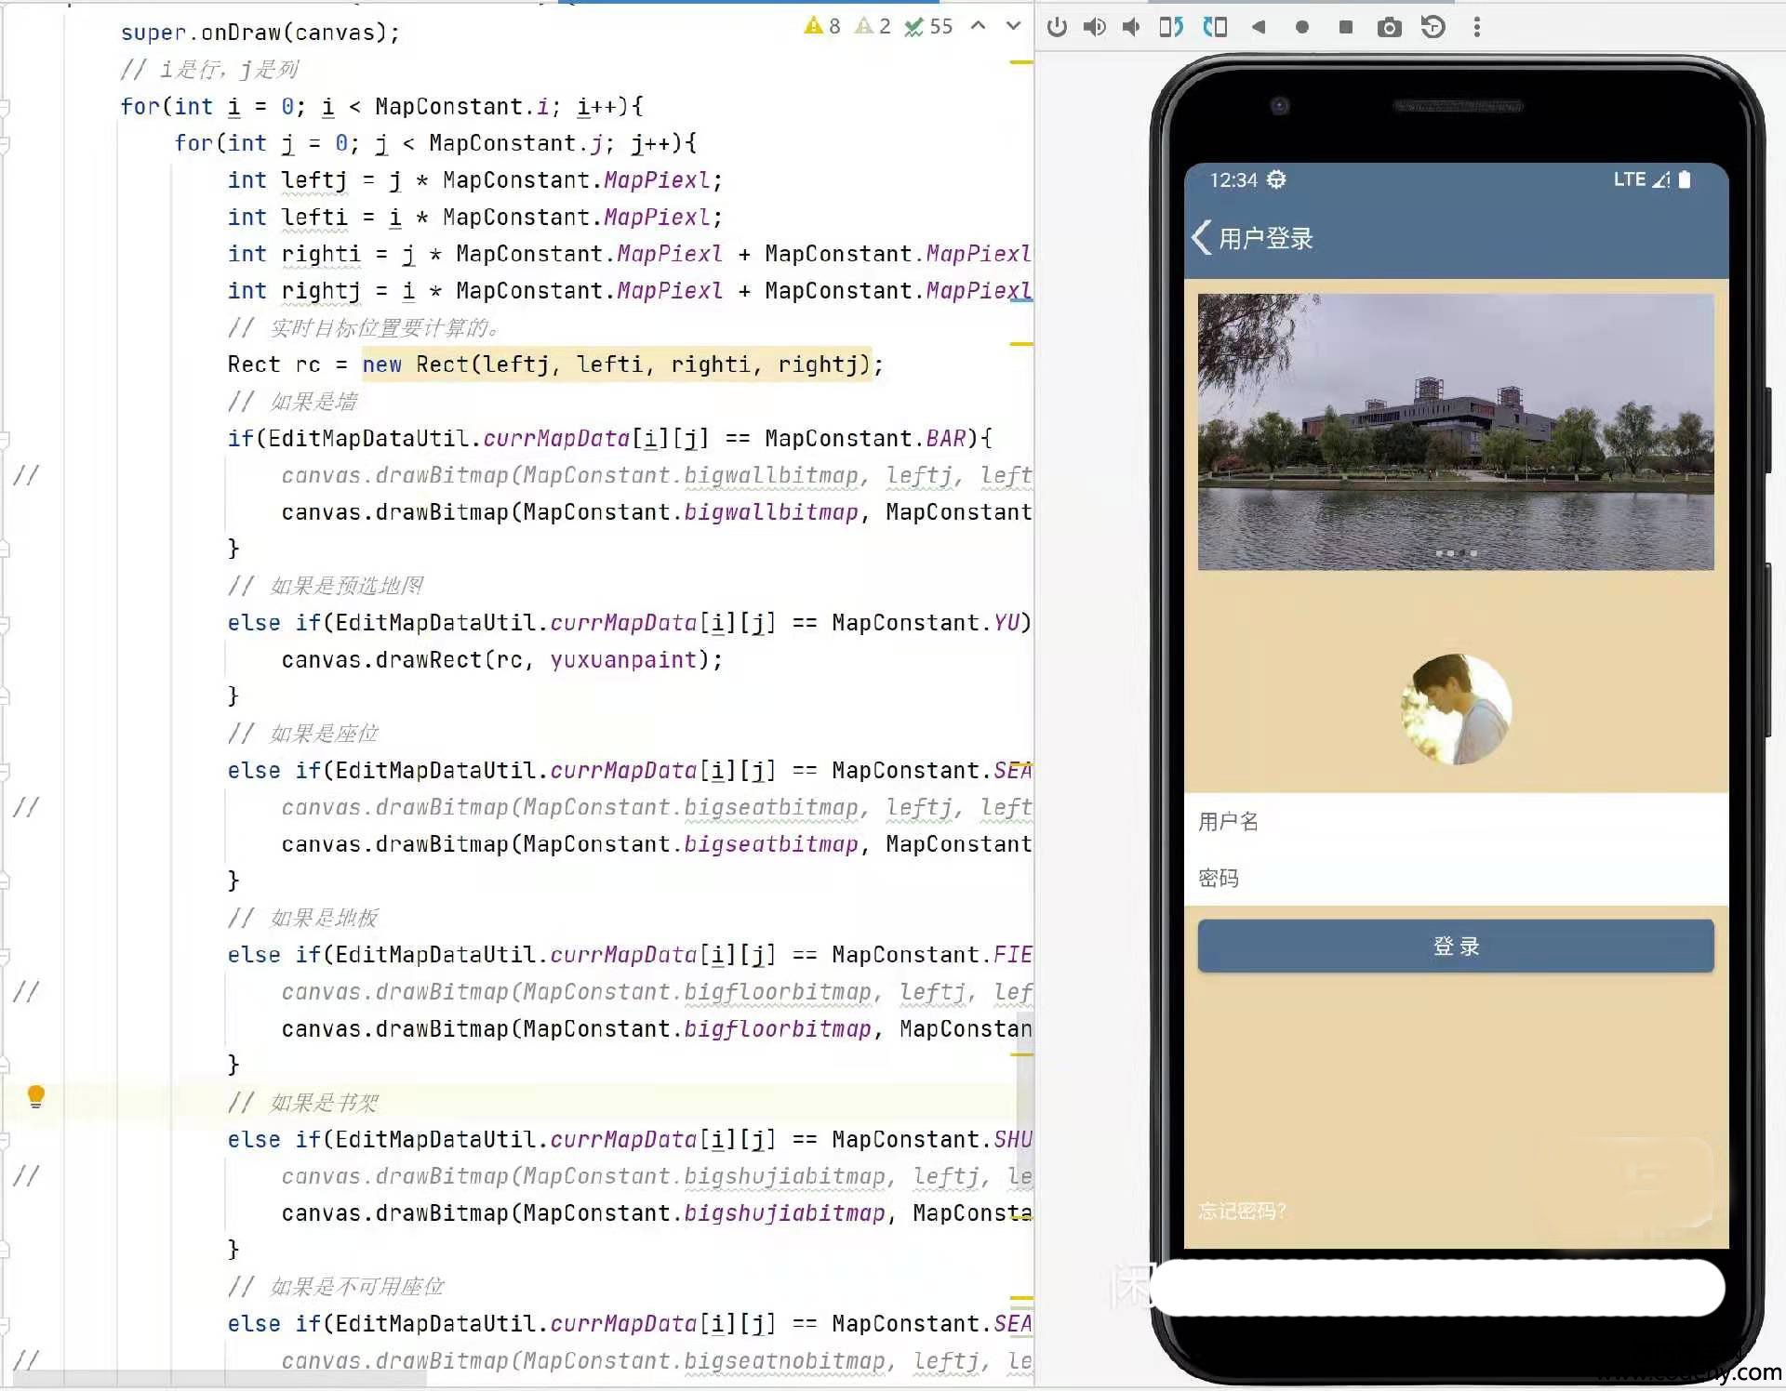Tap the back chevron beside 用户登录
1786x1391 pixels.
pos(1201,237)
